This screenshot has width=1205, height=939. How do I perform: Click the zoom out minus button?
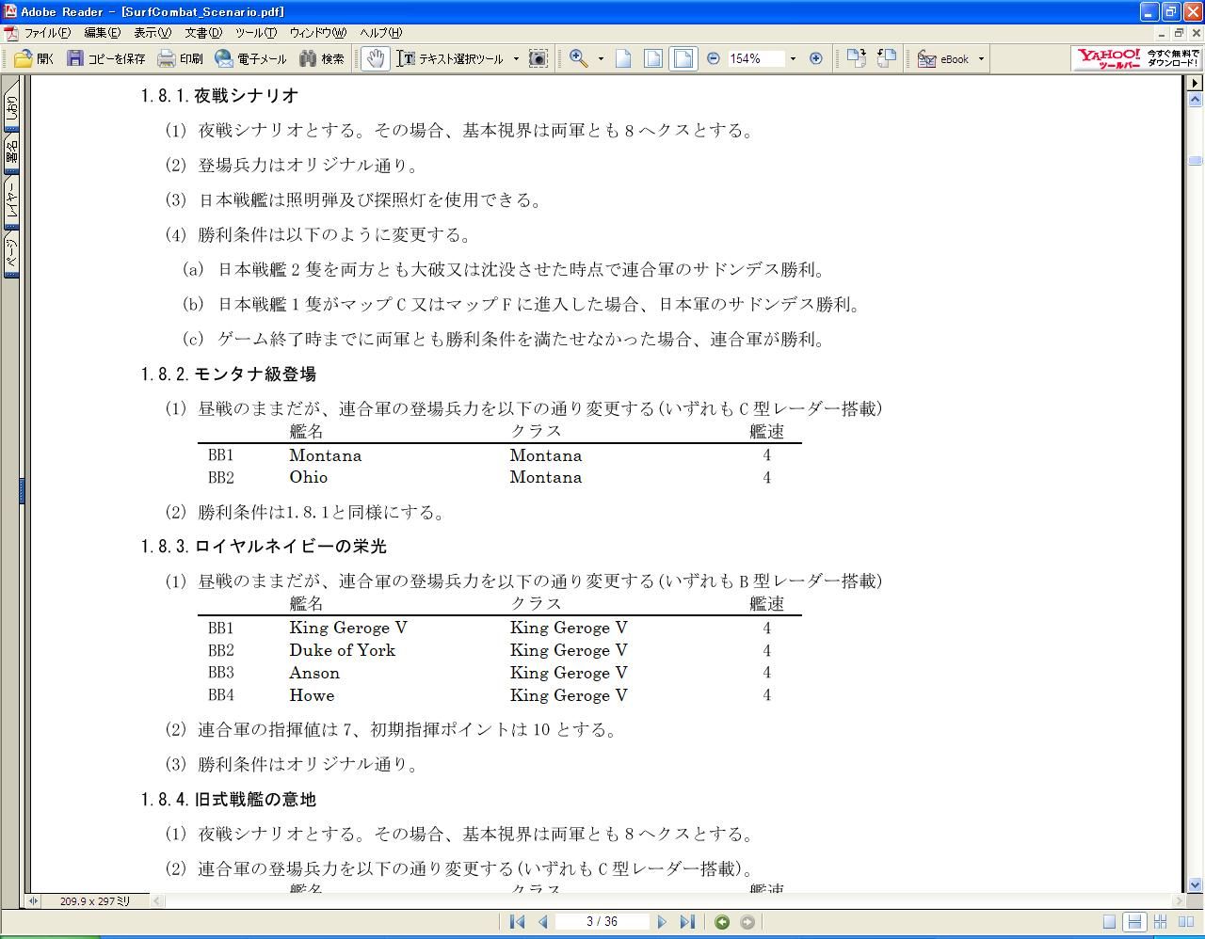click(x=713, y=58)
